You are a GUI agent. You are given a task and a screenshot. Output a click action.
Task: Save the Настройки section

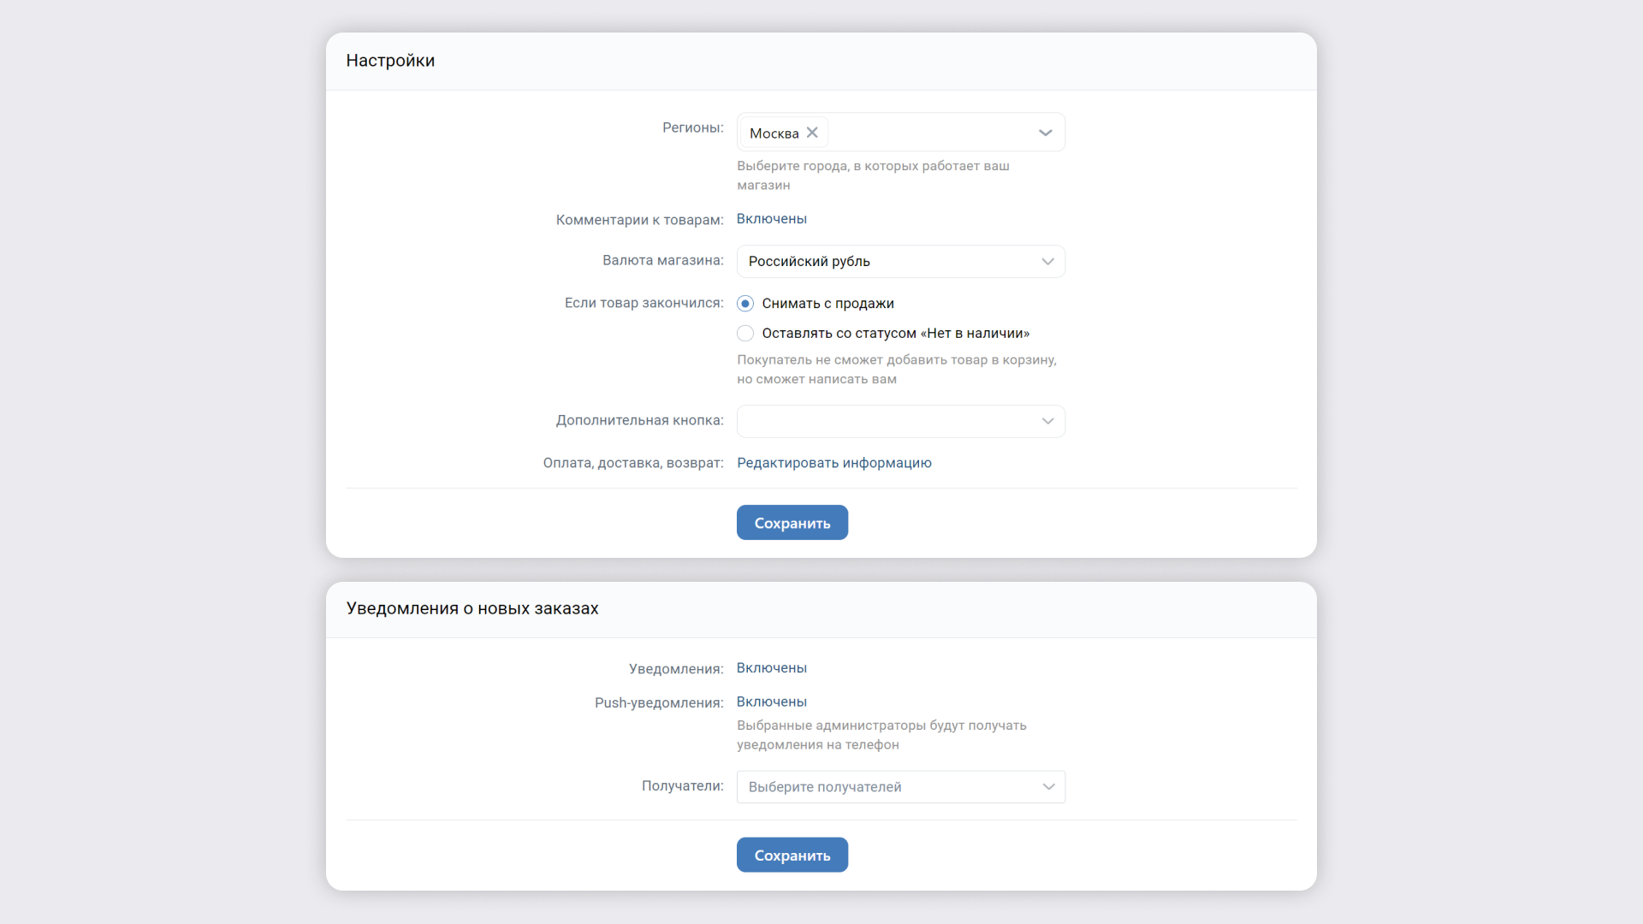(792, 523)
